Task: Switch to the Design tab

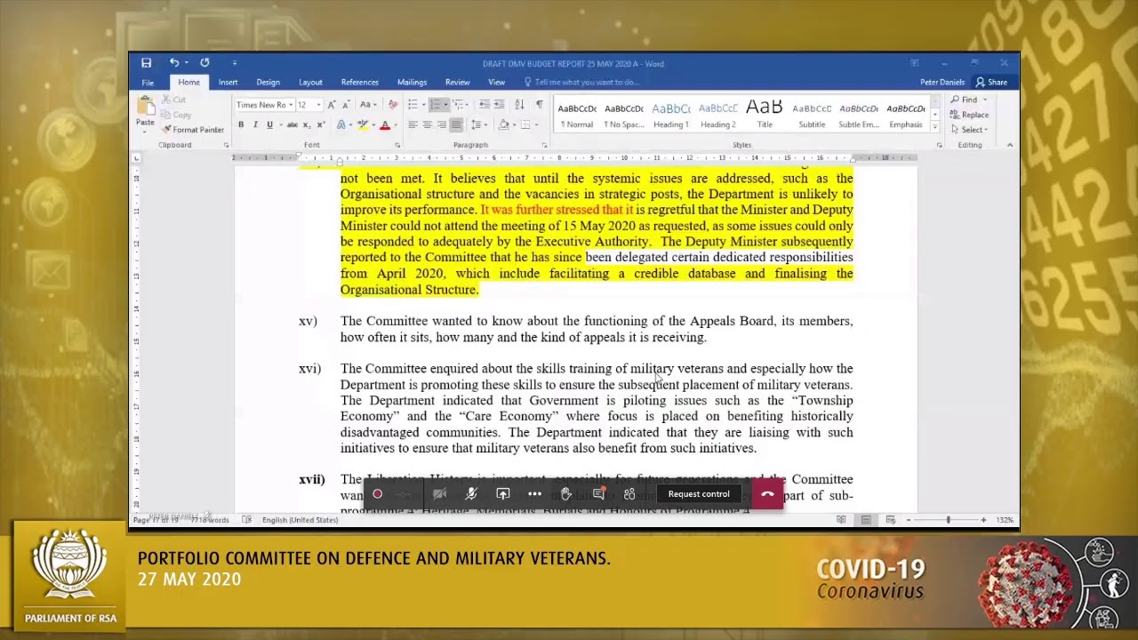Action: coord(268,82)
